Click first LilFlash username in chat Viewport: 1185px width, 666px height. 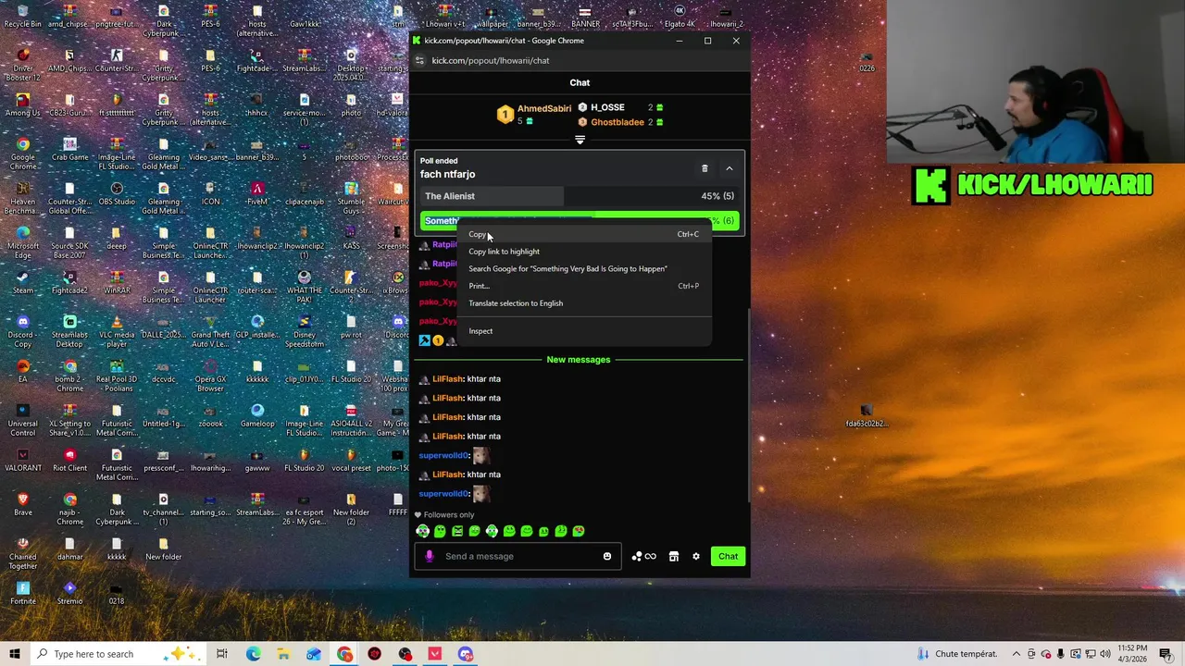pyautogui.click(x=447, y=378)
